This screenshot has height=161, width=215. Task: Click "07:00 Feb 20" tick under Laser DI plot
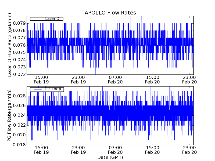(x=115, y=79)
